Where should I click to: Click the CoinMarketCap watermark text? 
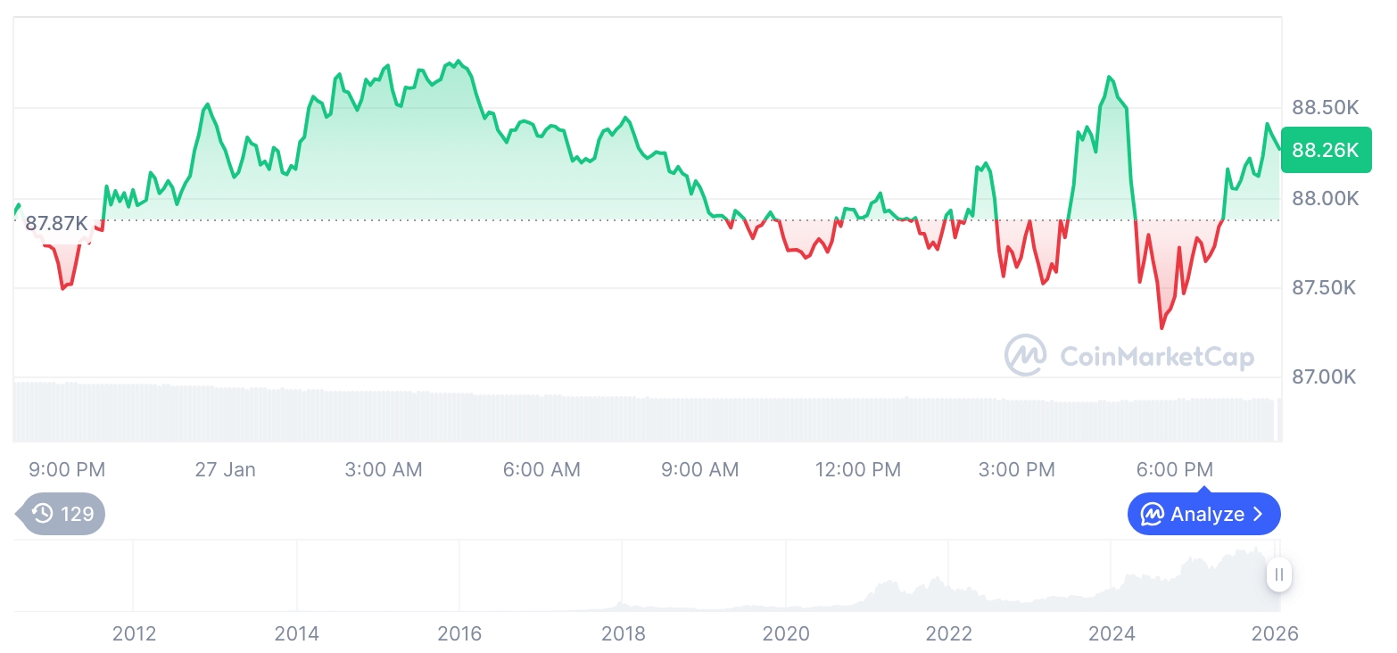(1157, 357)
